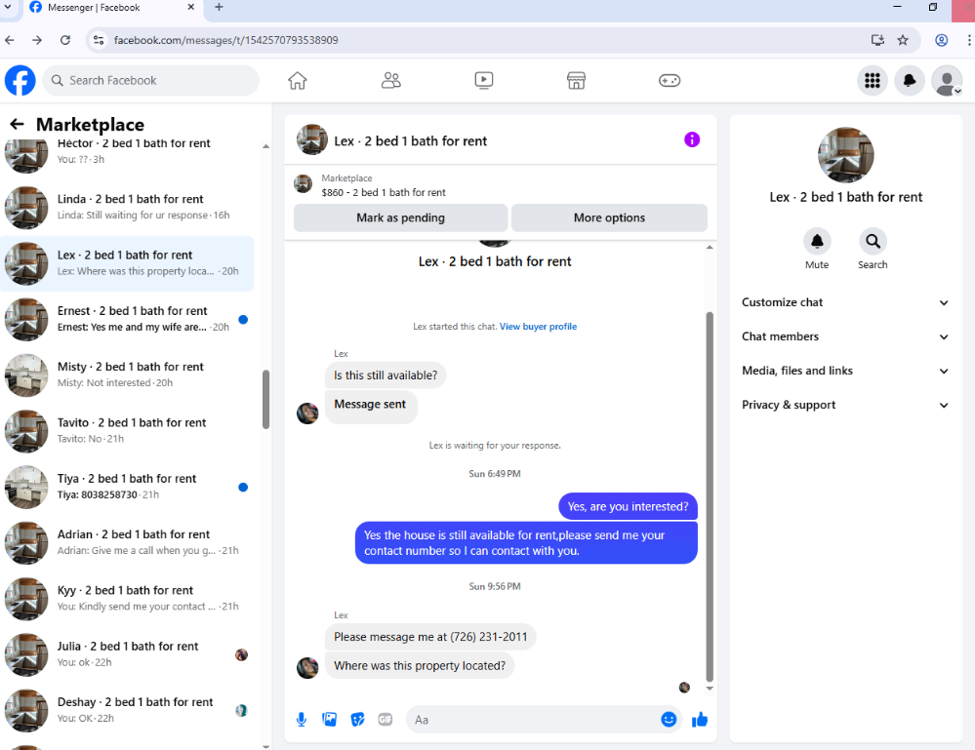Click the large listing photo in details panel
This screenshot has height=750, width=975.
pos(845,155)
